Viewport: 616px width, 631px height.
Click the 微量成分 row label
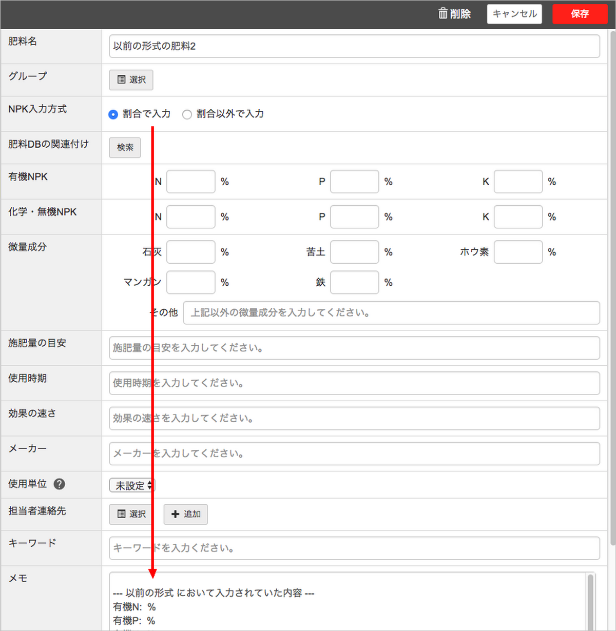click(27, 247)
